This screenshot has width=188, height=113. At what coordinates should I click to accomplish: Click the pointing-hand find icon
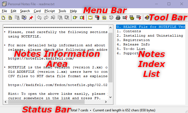(75, 18)
